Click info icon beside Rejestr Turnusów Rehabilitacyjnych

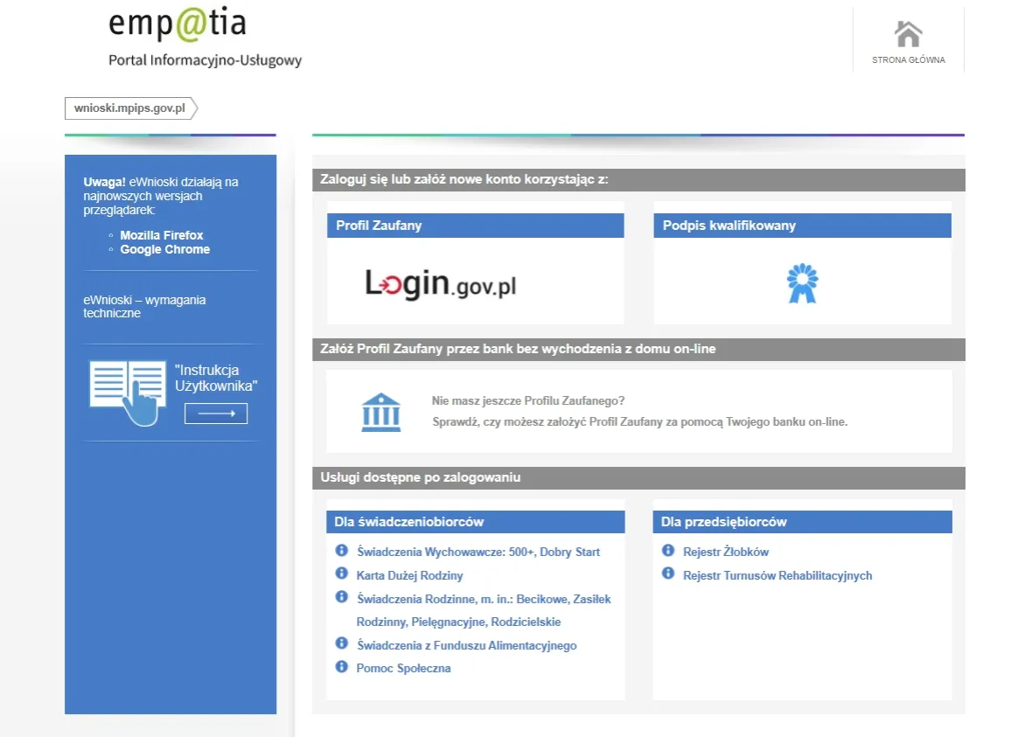coord(668,574)
